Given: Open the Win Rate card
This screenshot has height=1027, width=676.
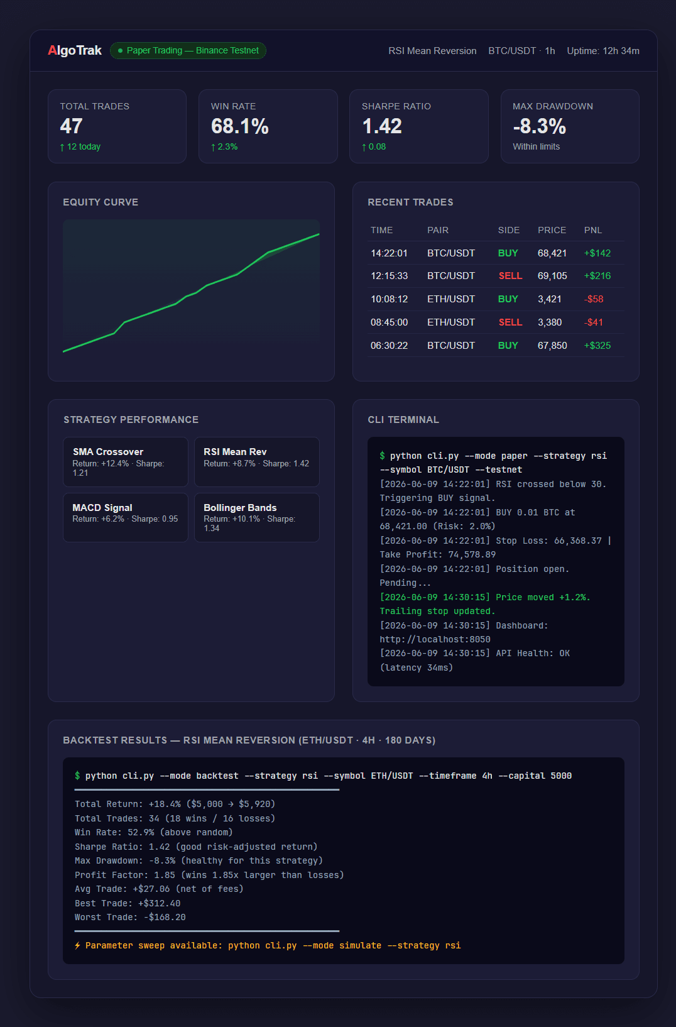Looking at the screenshot, I should 268,126.
